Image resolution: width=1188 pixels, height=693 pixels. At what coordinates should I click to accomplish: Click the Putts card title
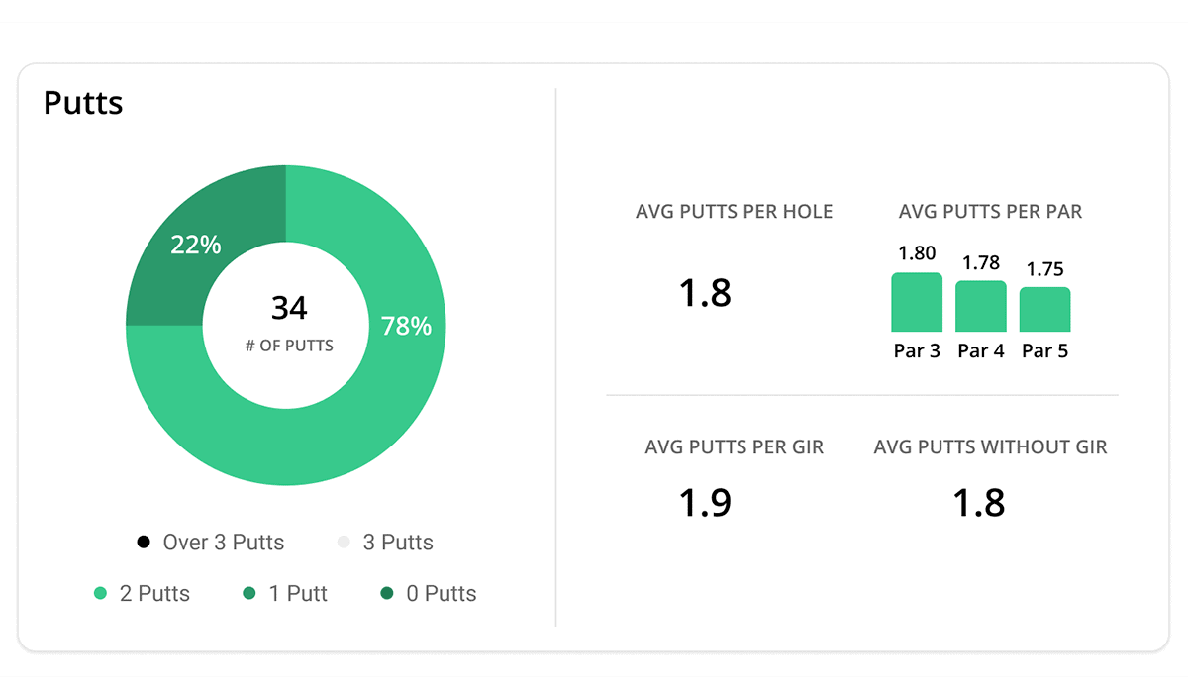tap(83, 103)
